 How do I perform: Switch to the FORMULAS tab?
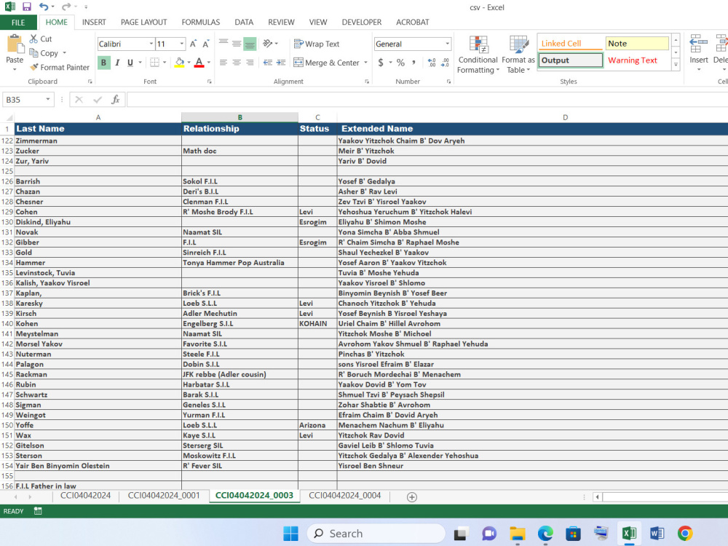click(x=201, y=23)
